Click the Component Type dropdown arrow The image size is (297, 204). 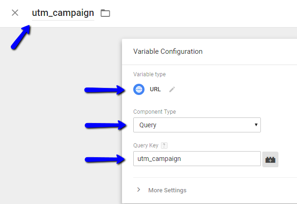coord(256,125)
